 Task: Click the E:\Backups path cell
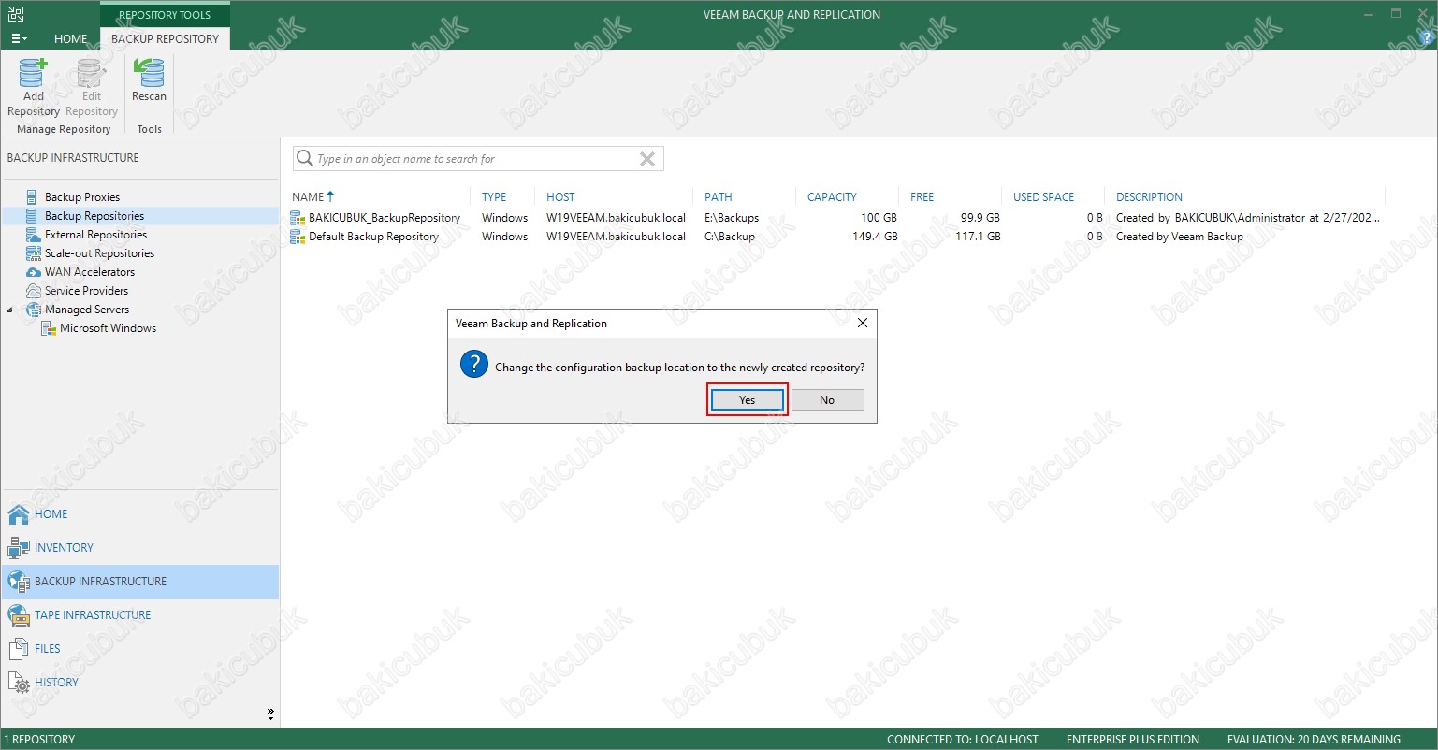coord(732,218)
